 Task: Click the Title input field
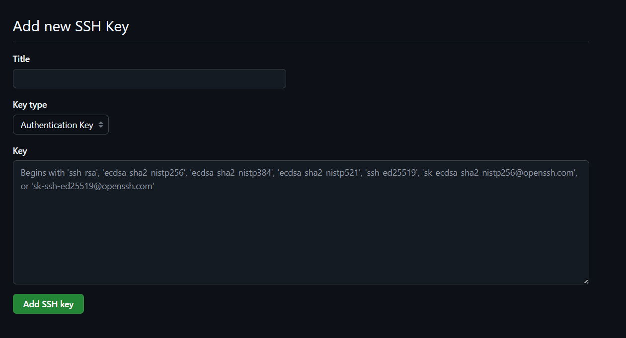click(149, 79)
